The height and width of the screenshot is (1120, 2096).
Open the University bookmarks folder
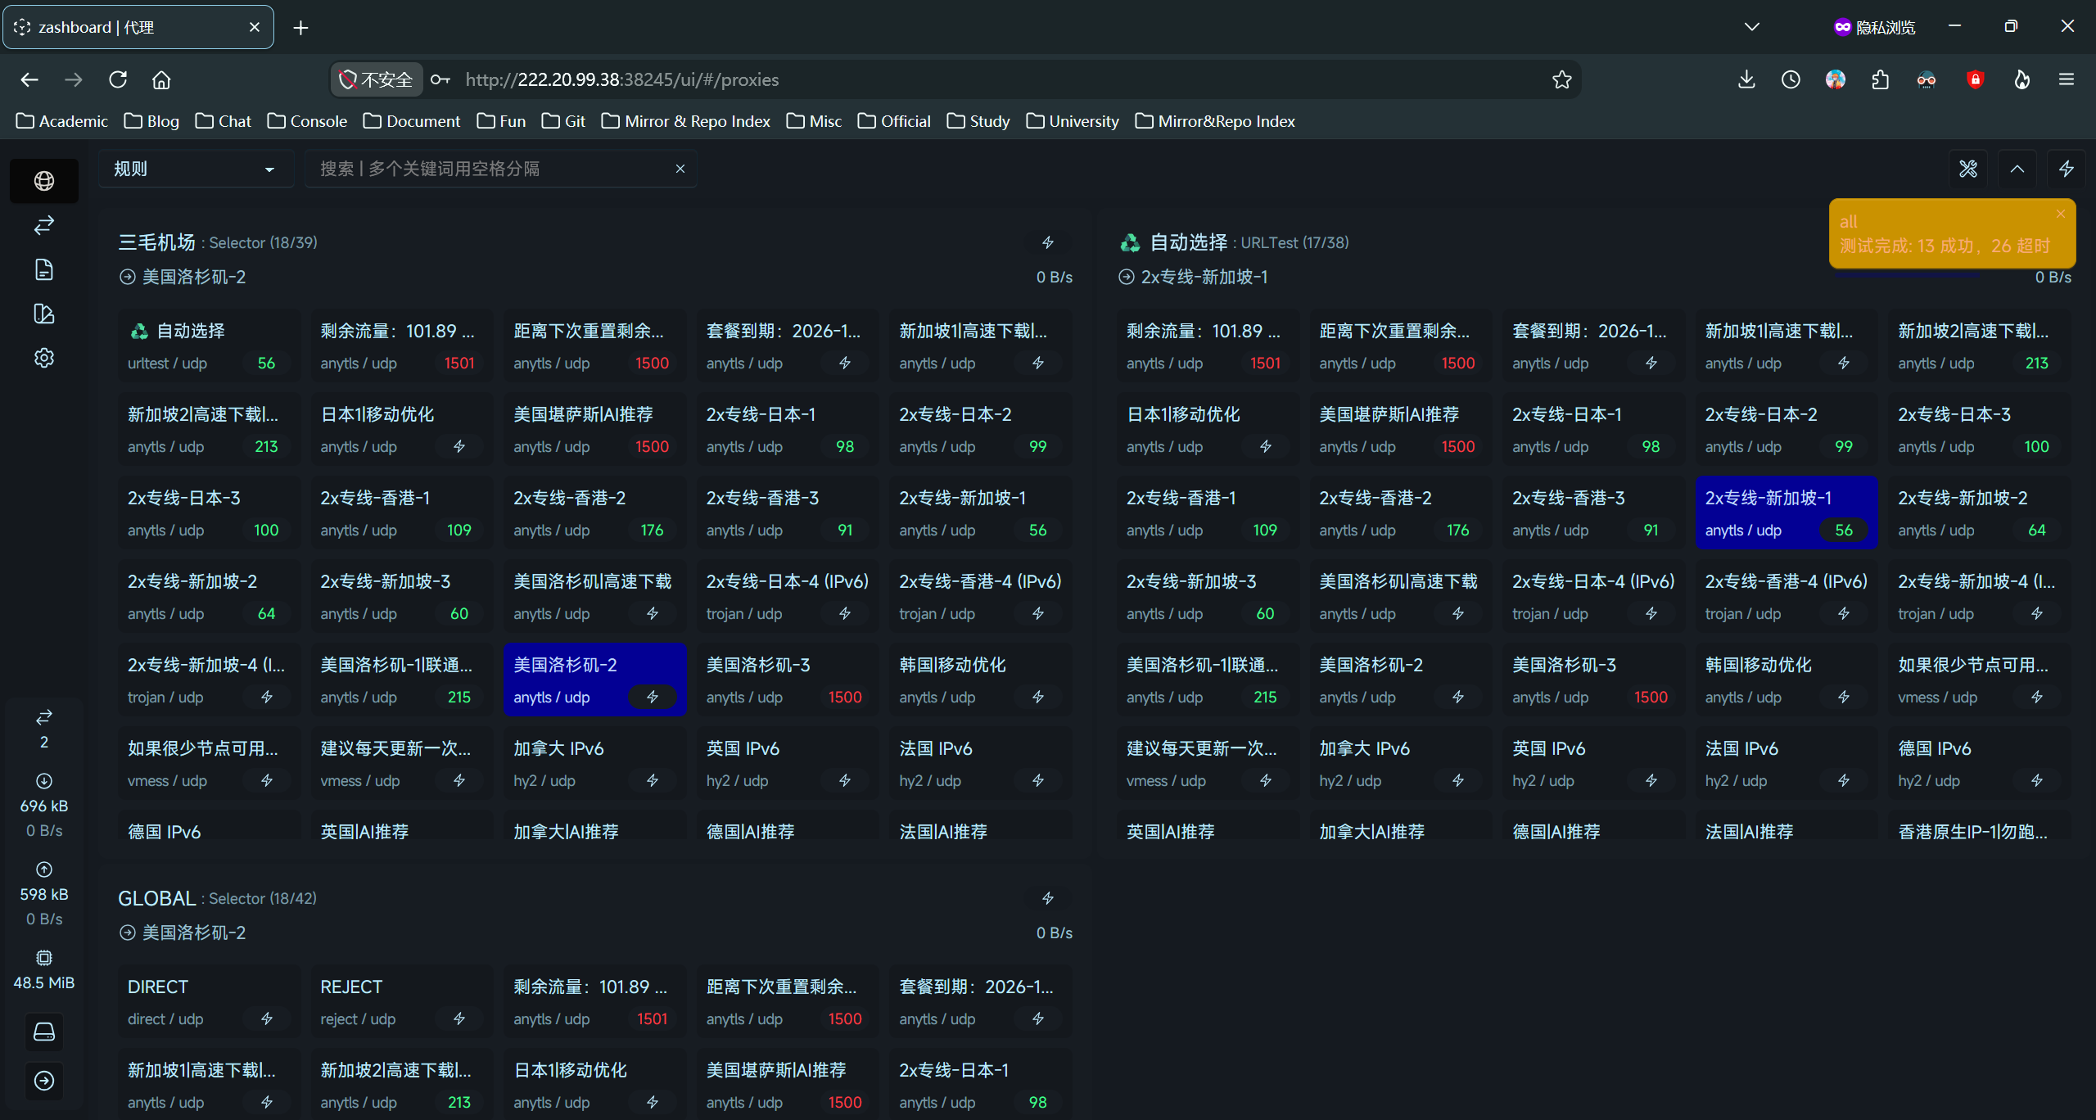click(x=1072, y=121)
